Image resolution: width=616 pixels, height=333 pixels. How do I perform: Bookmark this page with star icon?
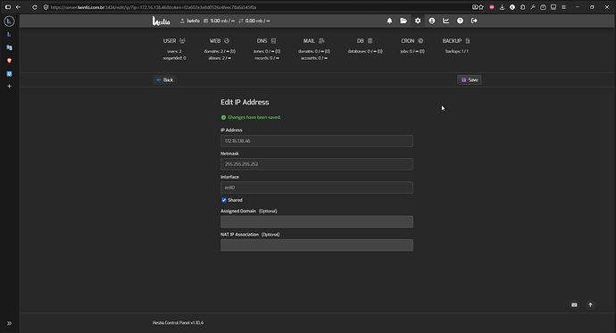[481, 7]
